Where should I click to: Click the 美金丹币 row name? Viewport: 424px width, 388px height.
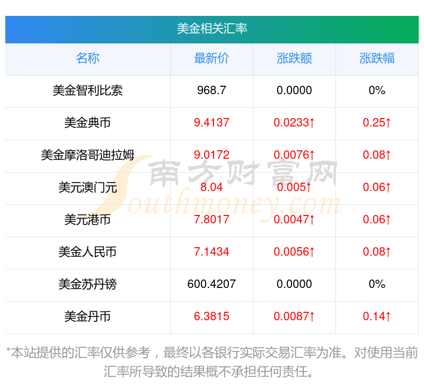pyautogui.click(x=87, y=317)
